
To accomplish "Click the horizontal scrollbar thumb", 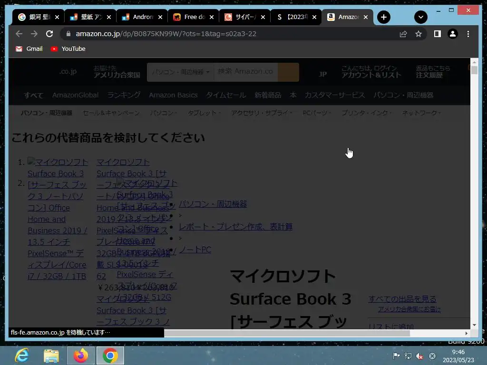I will click(287, 333).
